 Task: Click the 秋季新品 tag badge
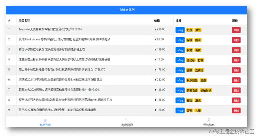(192, 80)
